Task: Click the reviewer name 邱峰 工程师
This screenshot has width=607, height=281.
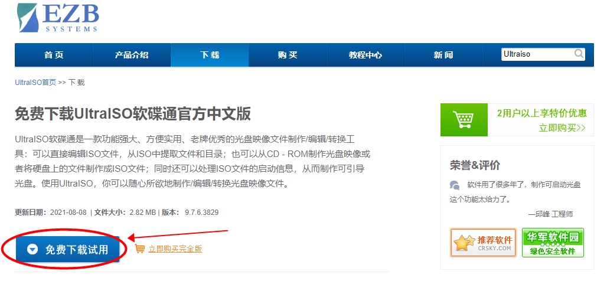Action: click(550, 214)
